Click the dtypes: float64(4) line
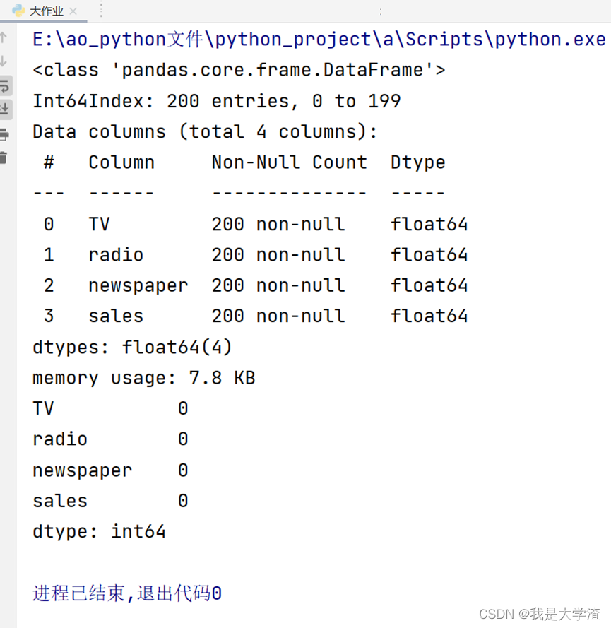Image resolution: width=611 pixels, height=628 pixels. (x=133, y=347)
